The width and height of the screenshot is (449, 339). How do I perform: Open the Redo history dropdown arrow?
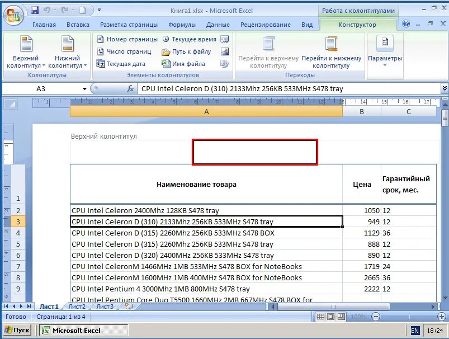73,11
